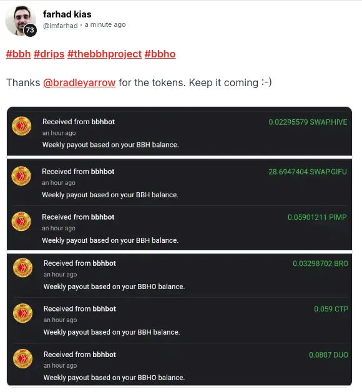The height and width of the screenshot is (392, 362).
Task: Click the 73 reputation badge
Action: [x=30, y=30]
